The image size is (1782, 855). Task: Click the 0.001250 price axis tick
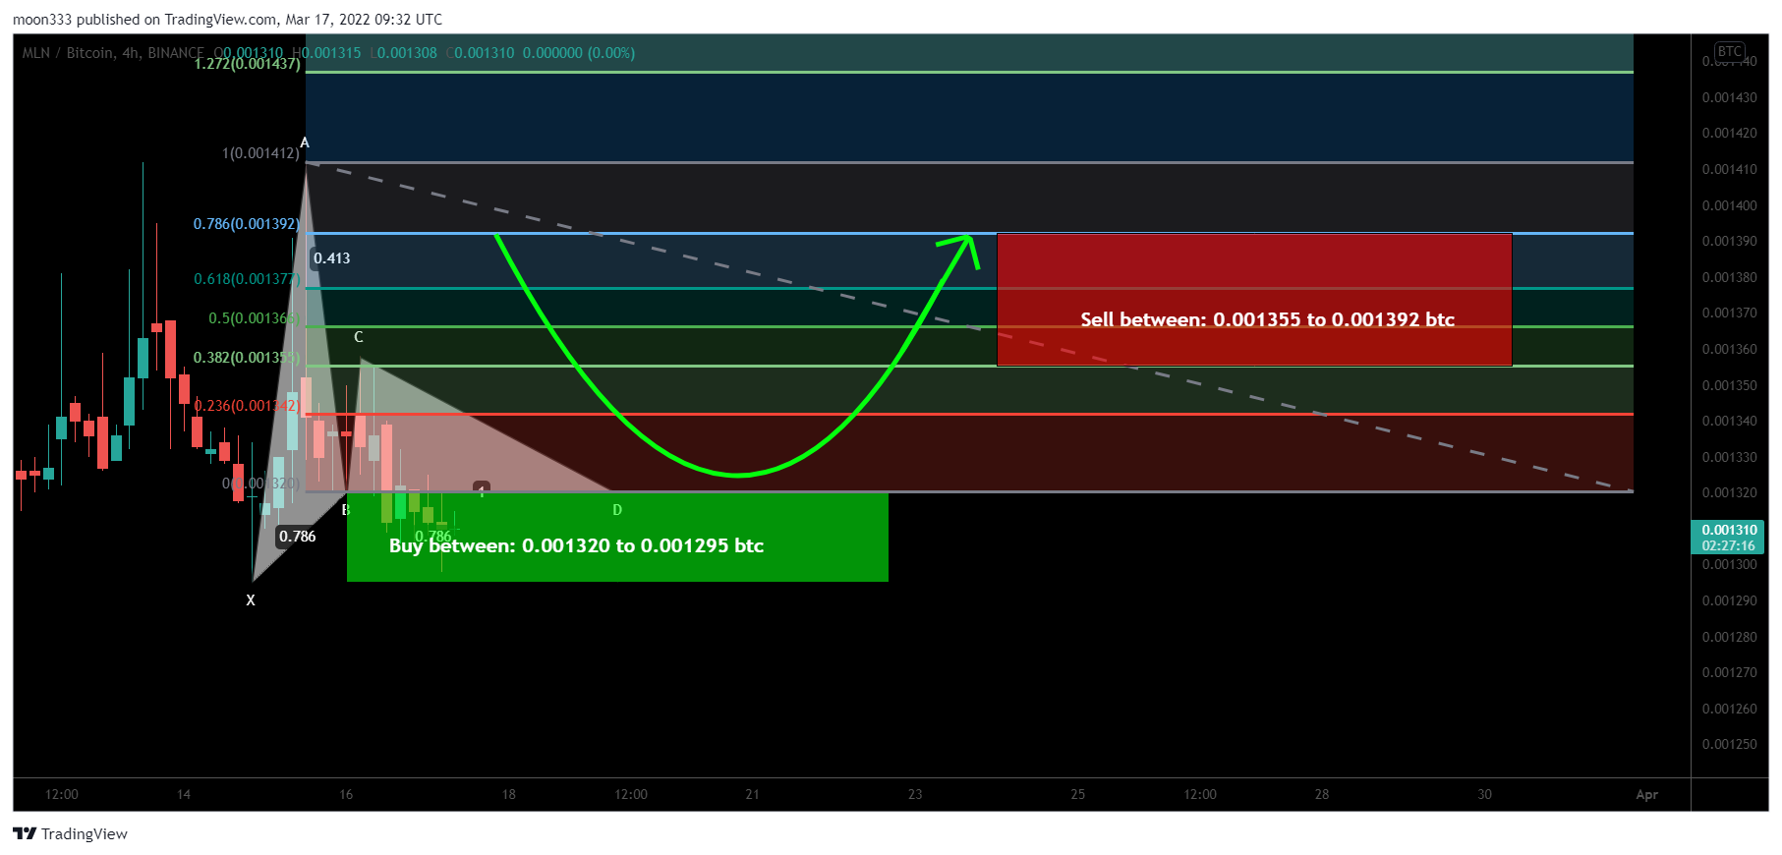tap(1730, 745)
